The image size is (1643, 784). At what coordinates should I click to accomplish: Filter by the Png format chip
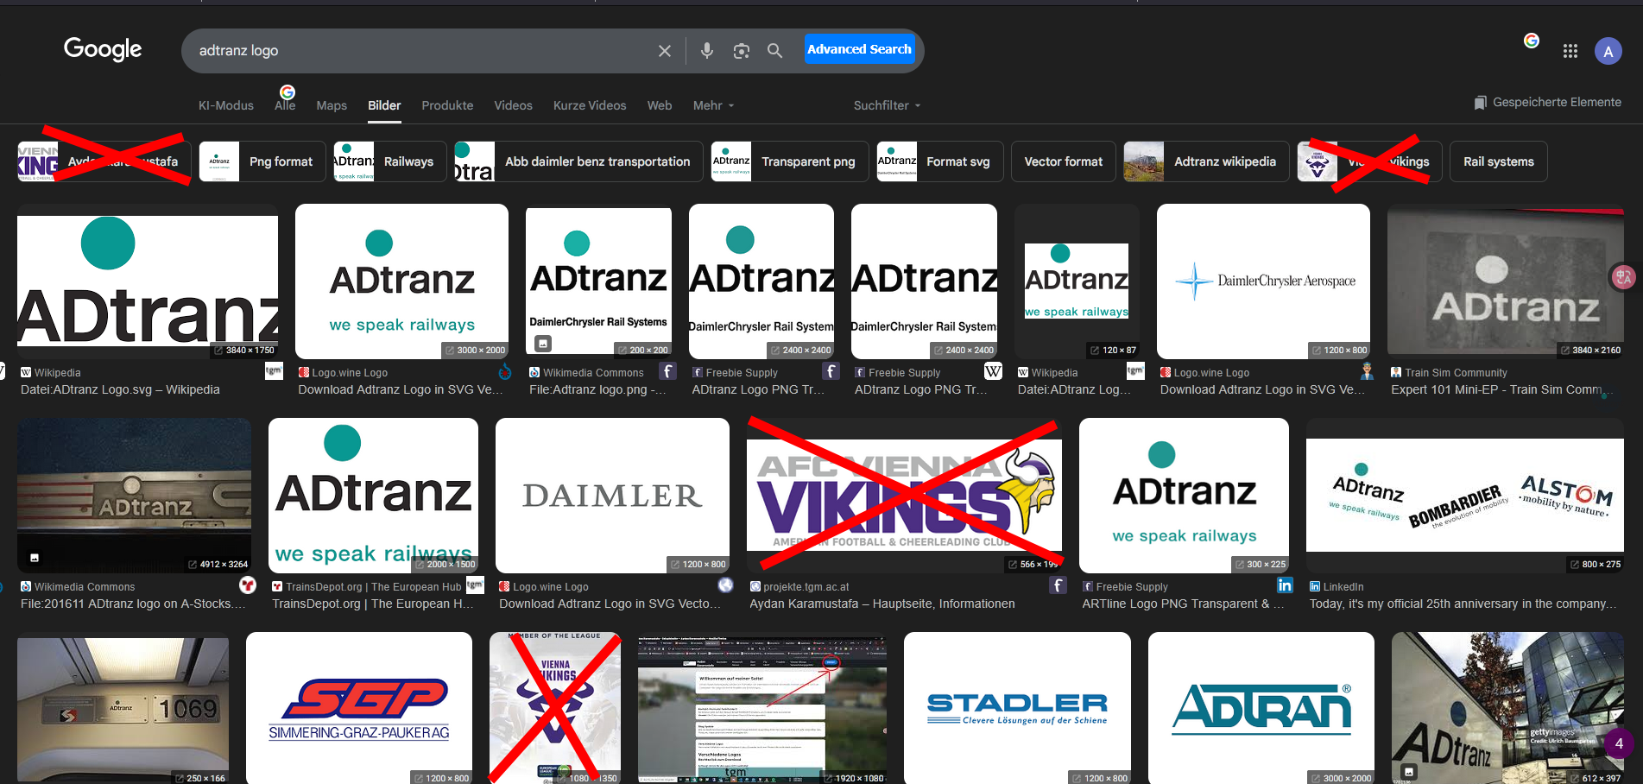[262, 161]
